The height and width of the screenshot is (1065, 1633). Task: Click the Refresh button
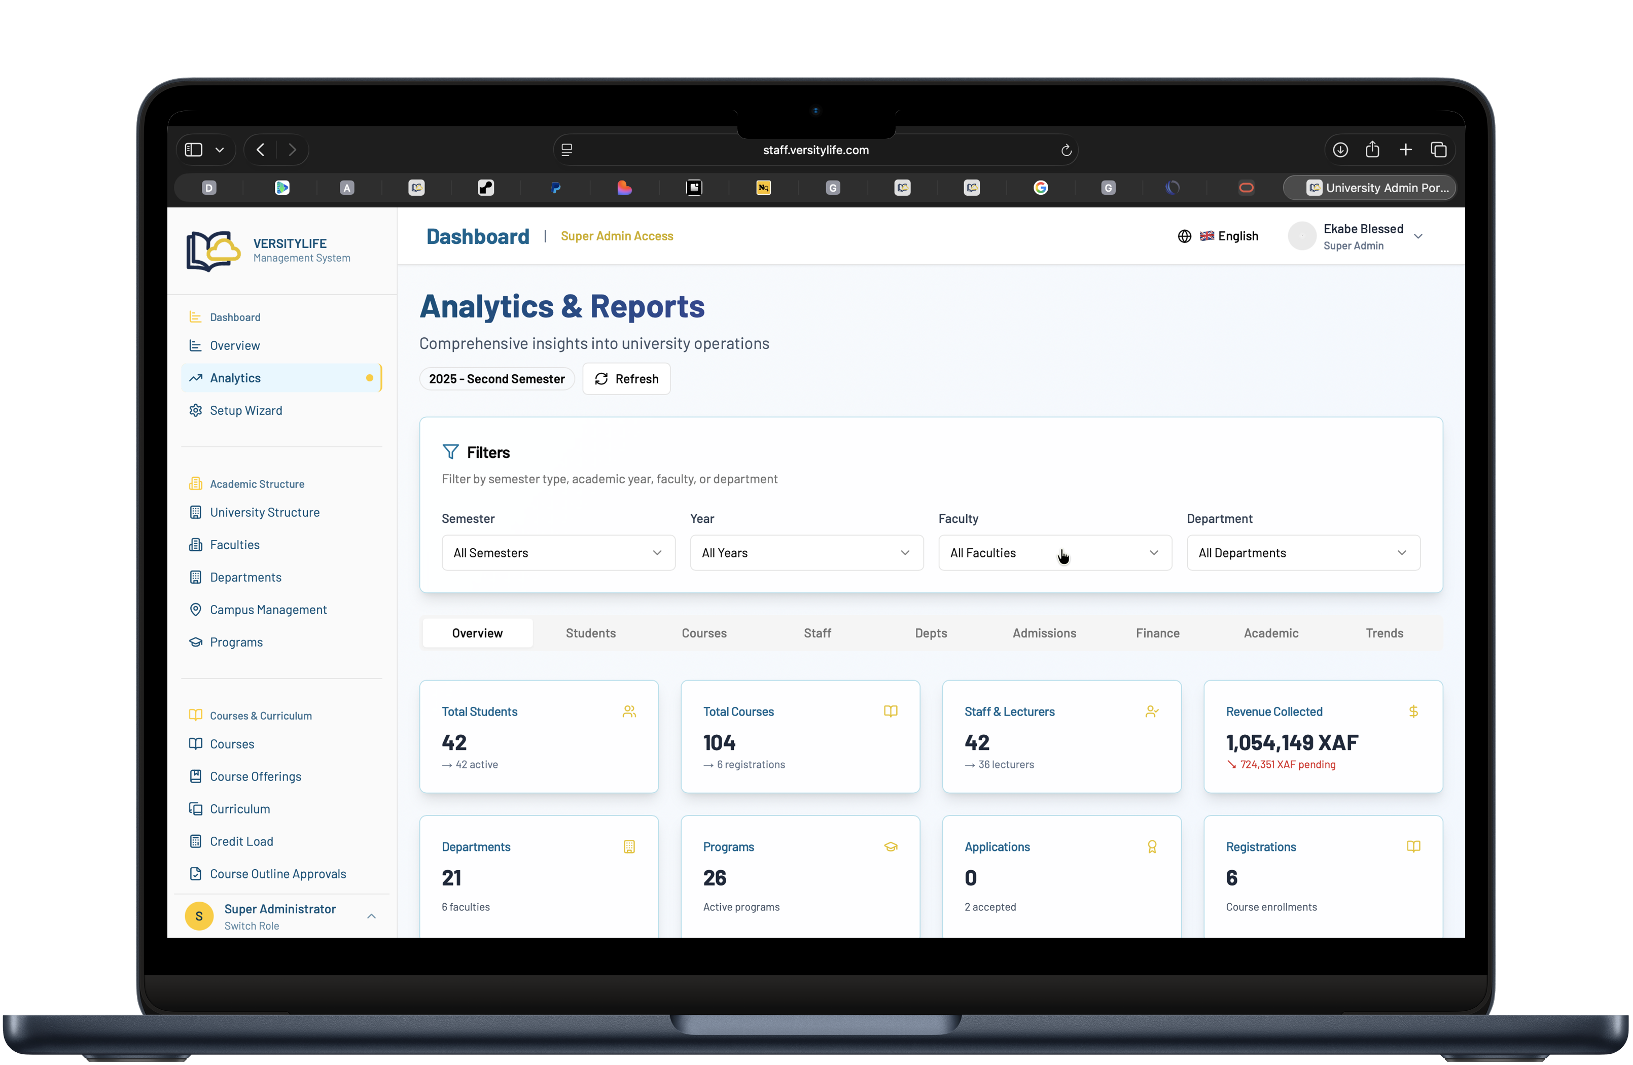tap(626, 378)
